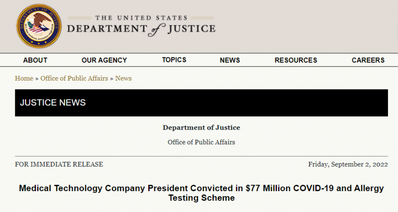398x212 pixels.
Task: Click the News breadcrumb link
Action: pos(123,78)
